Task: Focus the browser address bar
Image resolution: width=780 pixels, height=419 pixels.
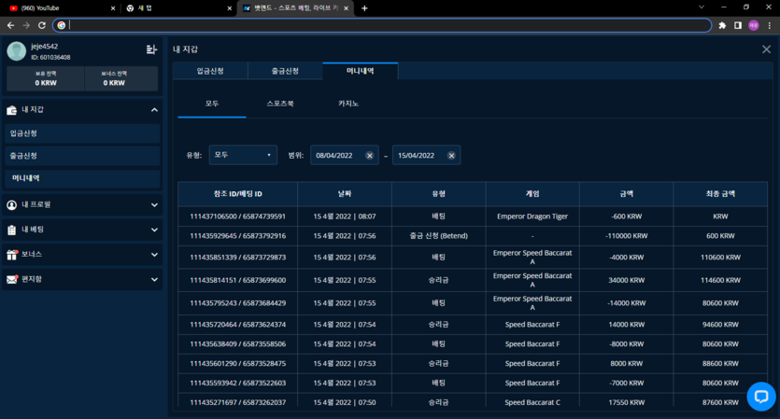Action: pos(382,25)
